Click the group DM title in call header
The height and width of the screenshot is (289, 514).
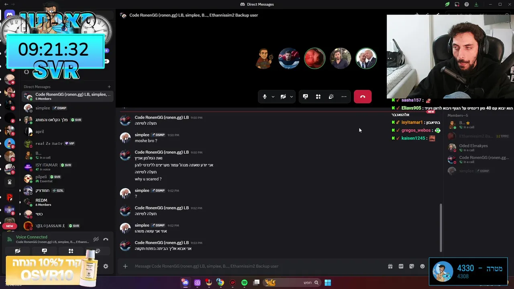tap(194, 15)
